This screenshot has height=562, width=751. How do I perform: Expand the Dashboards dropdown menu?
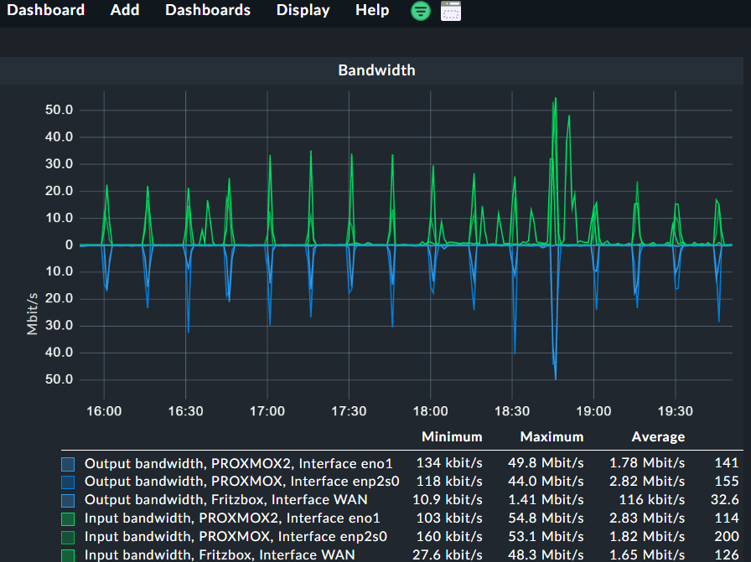(207, 10)
